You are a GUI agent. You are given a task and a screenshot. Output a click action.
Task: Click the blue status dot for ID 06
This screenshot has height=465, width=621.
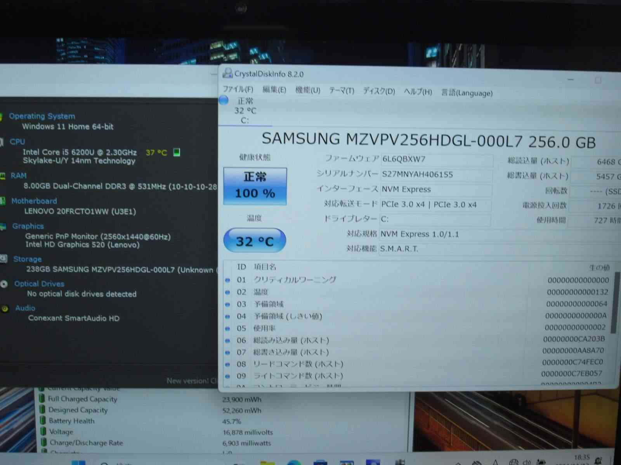pyautogui.click(x=228, y=341)
